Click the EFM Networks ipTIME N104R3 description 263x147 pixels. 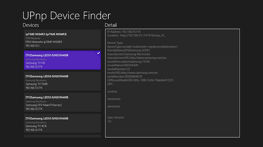pyautogui.click(x=43, y=42)
